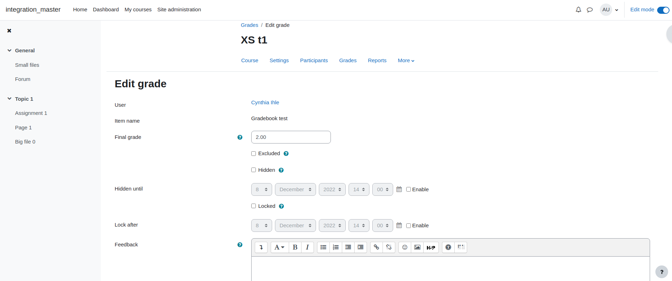Click the Final grade input field
The width and height of the screenshot is (672, 281).
click(x=291, y=137)
